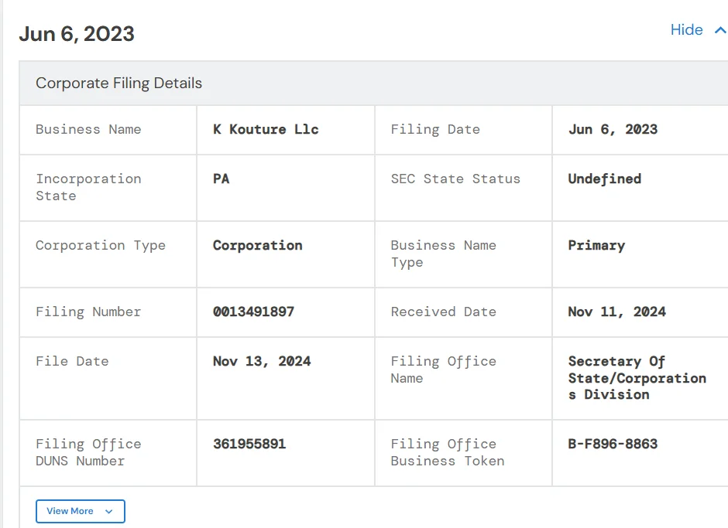The width and height of the screenshot is (728, 528).
Task: Click the SEC State Status value Undefined
Action: [604, 179]
